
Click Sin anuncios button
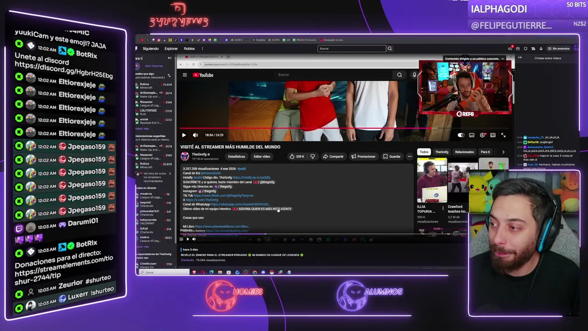tap(558, 49)
